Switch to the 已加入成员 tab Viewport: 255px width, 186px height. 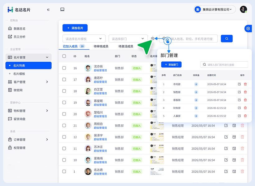pyautogui.click(x=74, y=46)
